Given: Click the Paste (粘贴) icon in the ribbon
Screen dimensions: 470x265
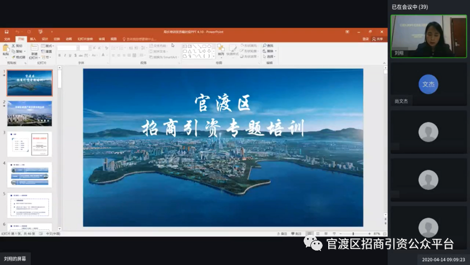Looking at the screenshot, I should coord(6,49).
